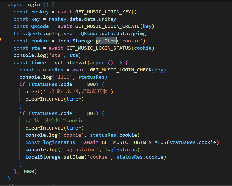Viewport: 232px width, 186px height.
Task: Place cursor on 'unikey' property
Action: [107, 19]
